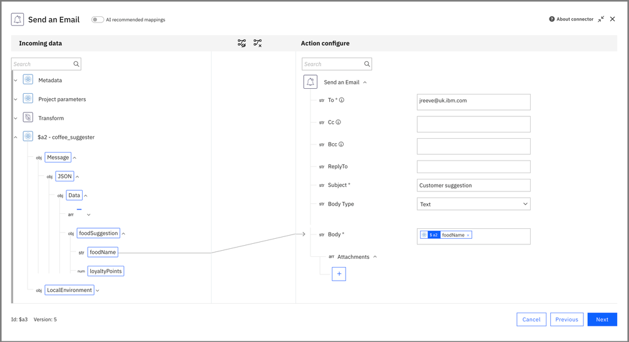
Task: Select the foodSuggestion pill
Action: (x=98, y=233)
